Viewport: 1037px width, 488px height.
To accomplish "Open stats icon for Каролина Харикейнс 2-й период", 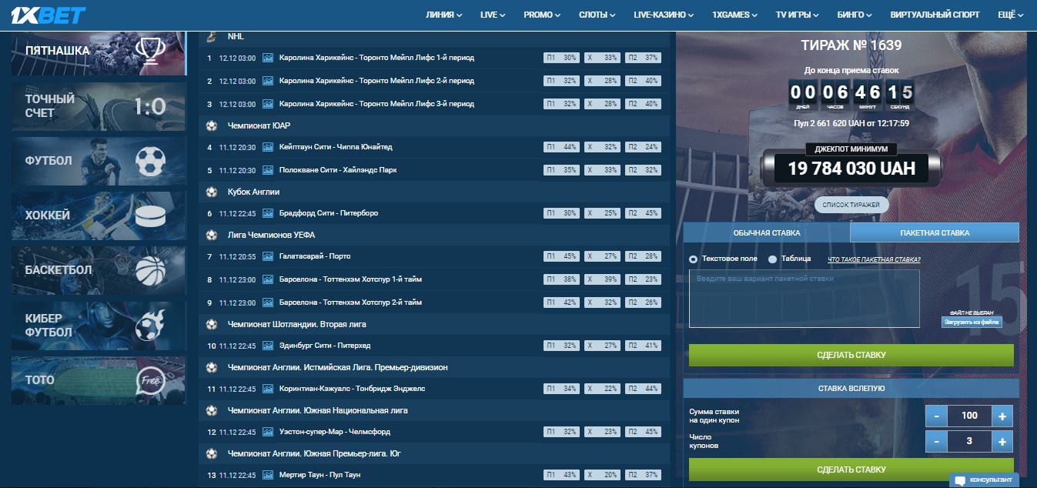I will (x=268, y=81).
